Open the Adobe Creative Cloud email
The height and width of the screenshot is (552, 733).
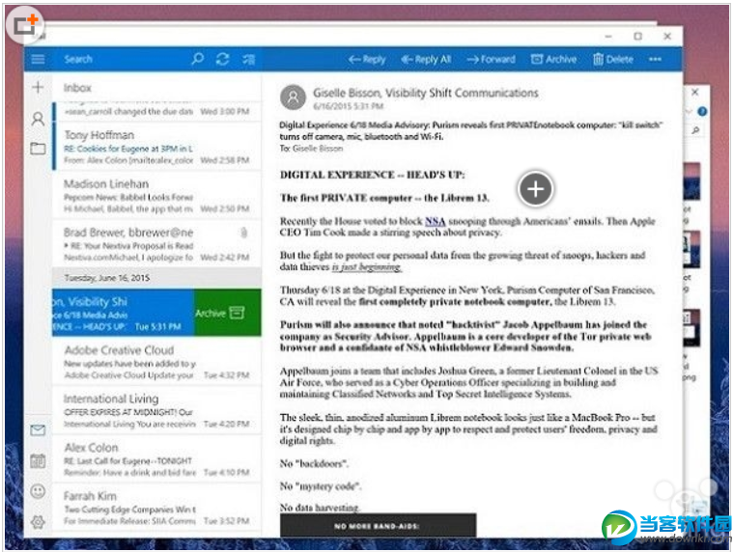coord(156,362)
